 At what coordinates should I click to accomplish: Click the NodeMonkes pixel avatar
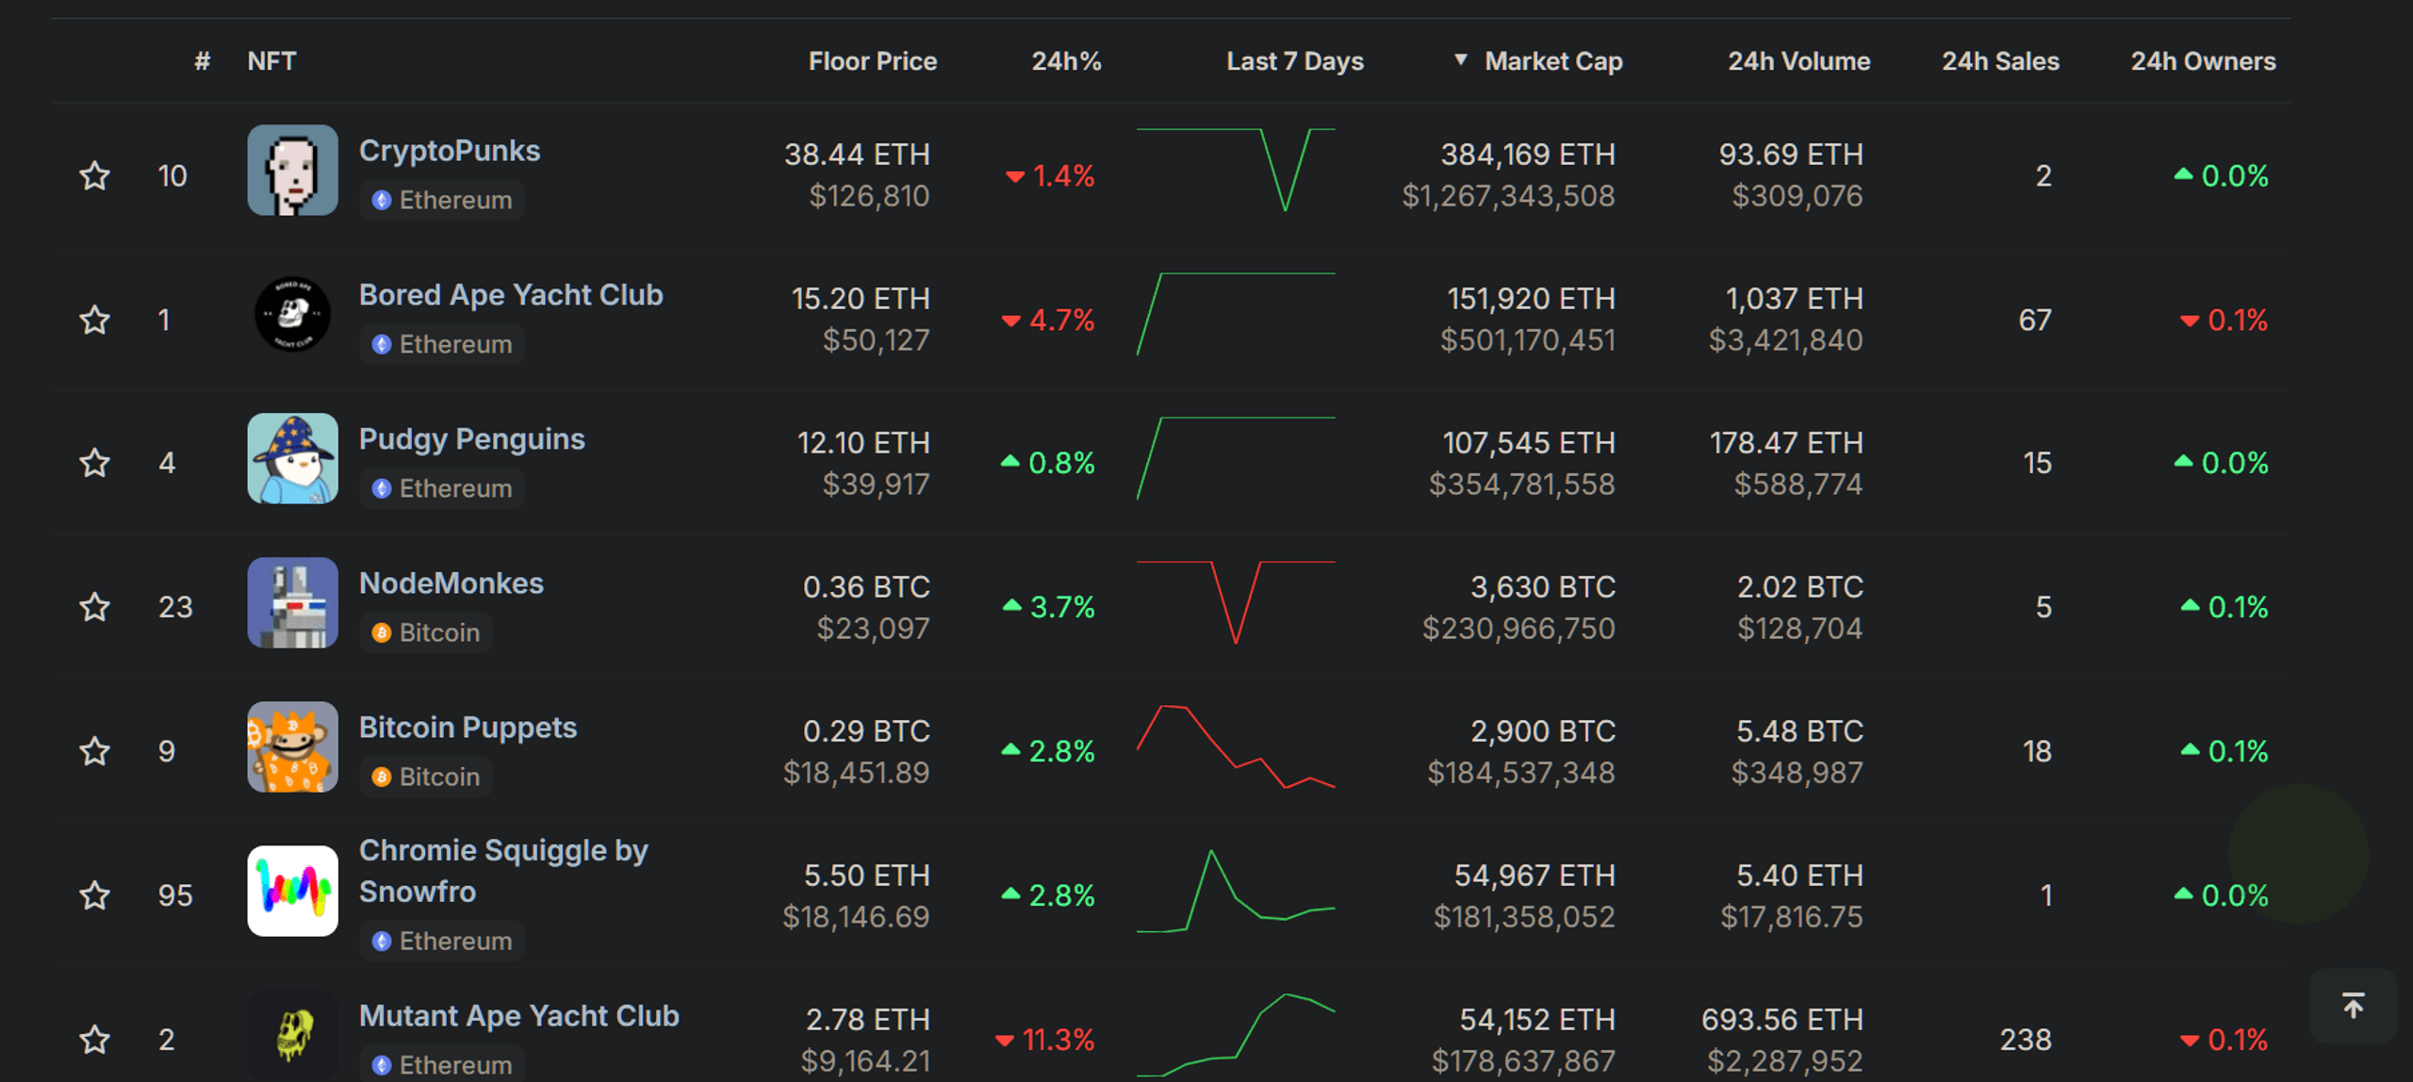coord(292,602)
